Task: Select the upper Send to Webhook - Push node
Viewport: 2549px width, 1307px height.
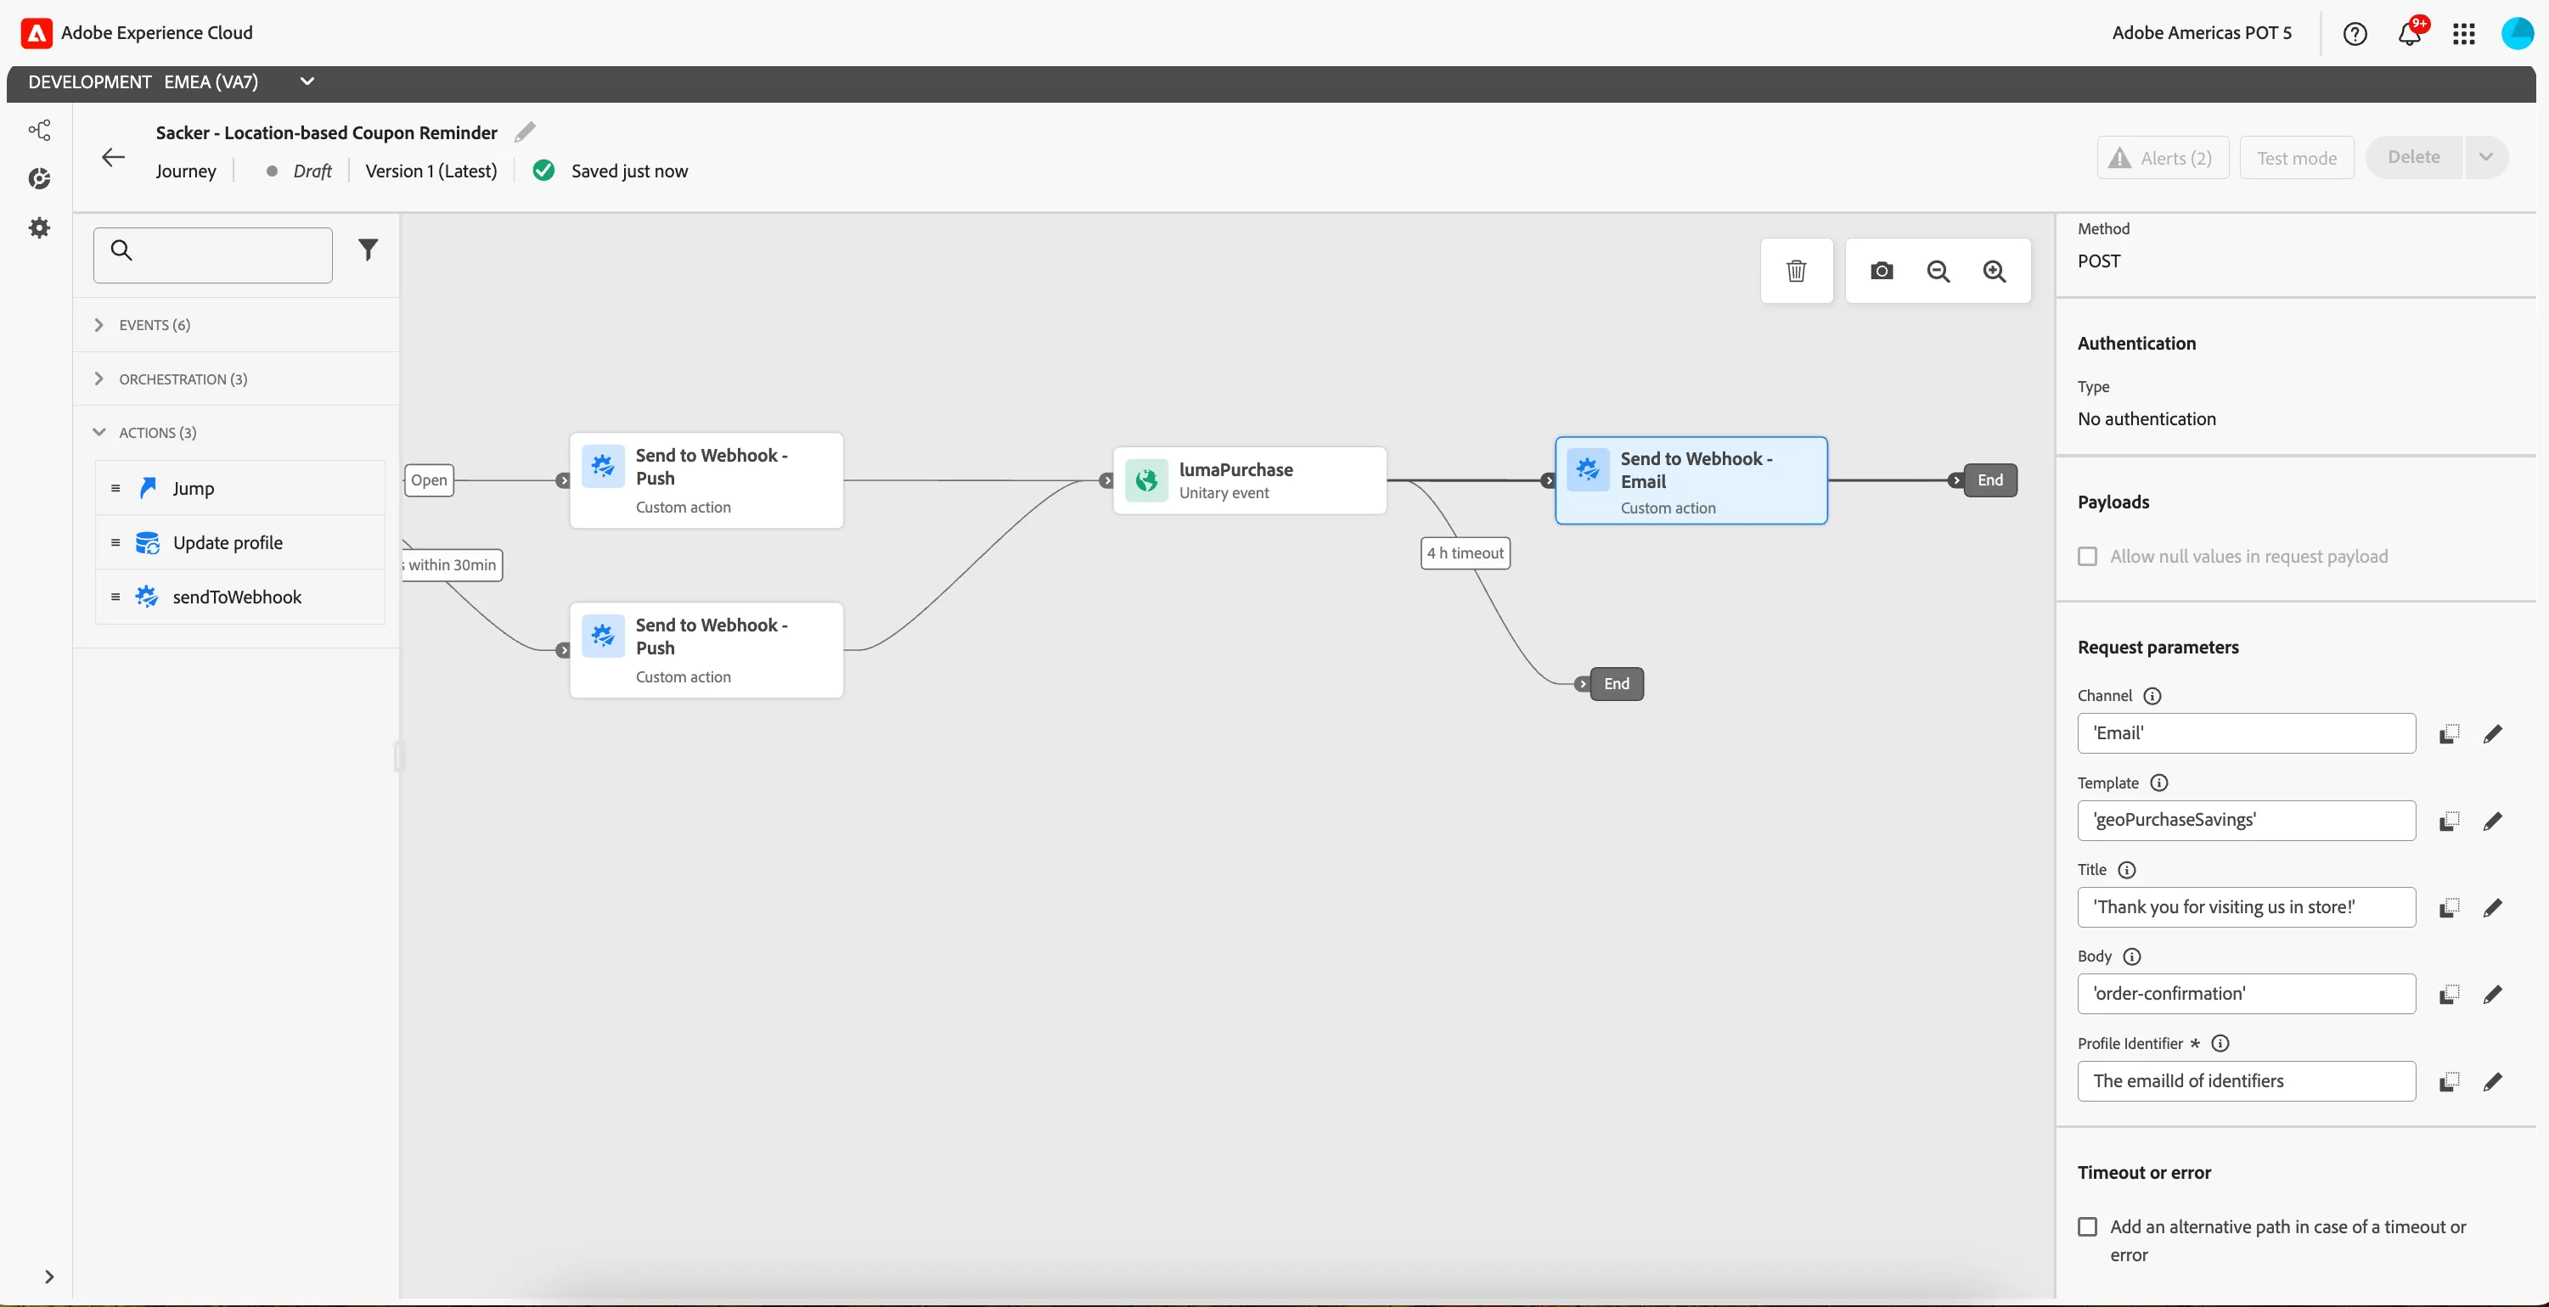Action: pos(706,481)
